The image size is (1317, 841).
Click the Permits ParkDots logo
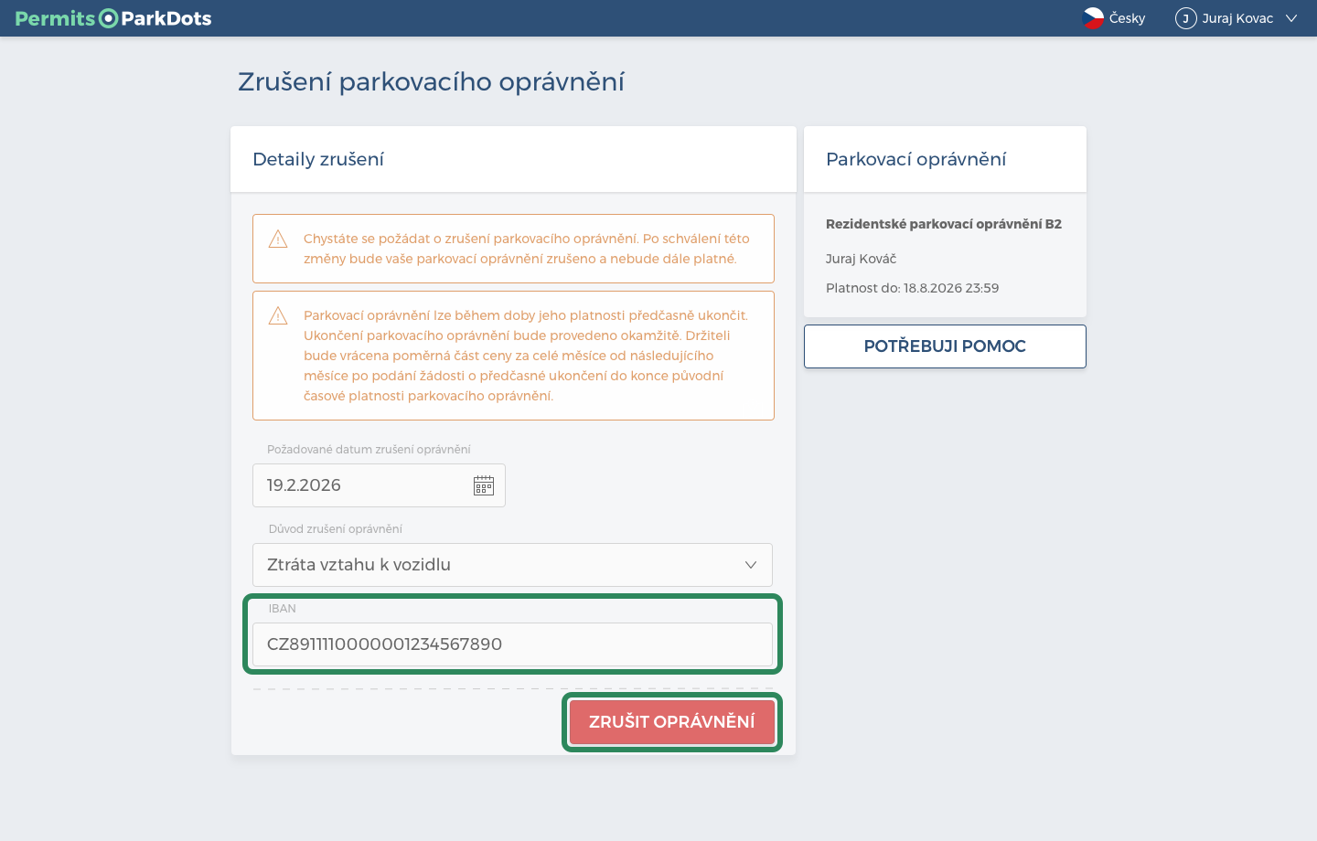tap(113, 18)
